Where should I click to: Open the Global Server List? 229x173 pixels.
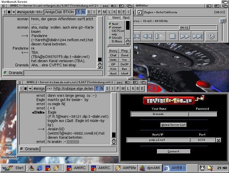coord(173,125)
